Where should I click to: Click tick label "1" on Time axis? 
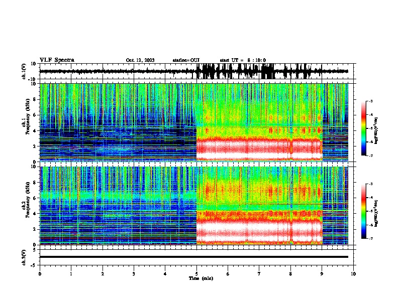(71, 274)
